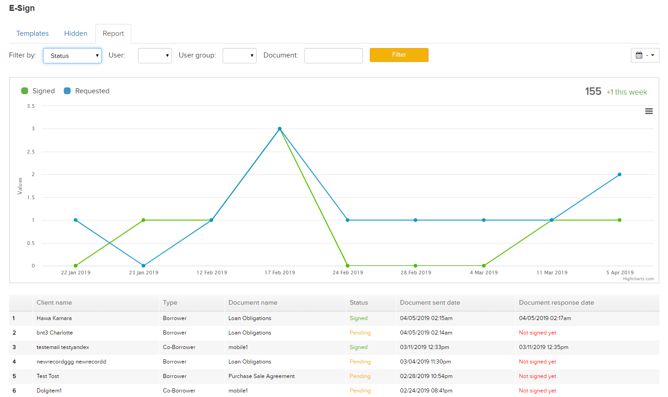Viewport: 668px width, 397px height.
Task: Open the Highcharts.com credit link
Action: tap(638, 279)
